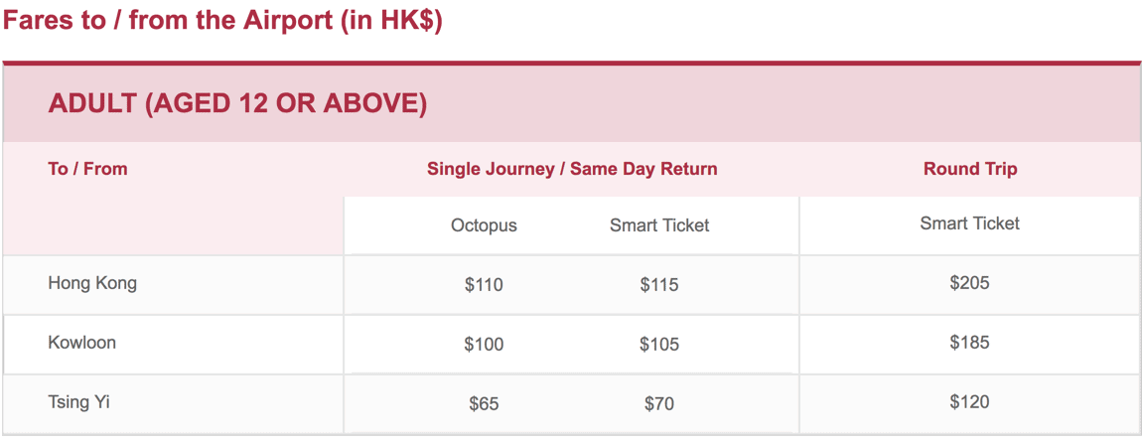Select the ADULT (AGED 12 OR ABOVE) header
Screen dimensions: 1142x441
pyautogui.click(x=237, y=104)
